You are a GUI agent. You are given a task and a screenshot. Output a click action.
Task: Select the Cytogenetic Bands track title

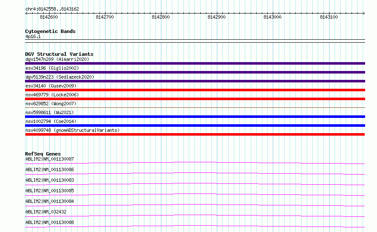[50, 31]
